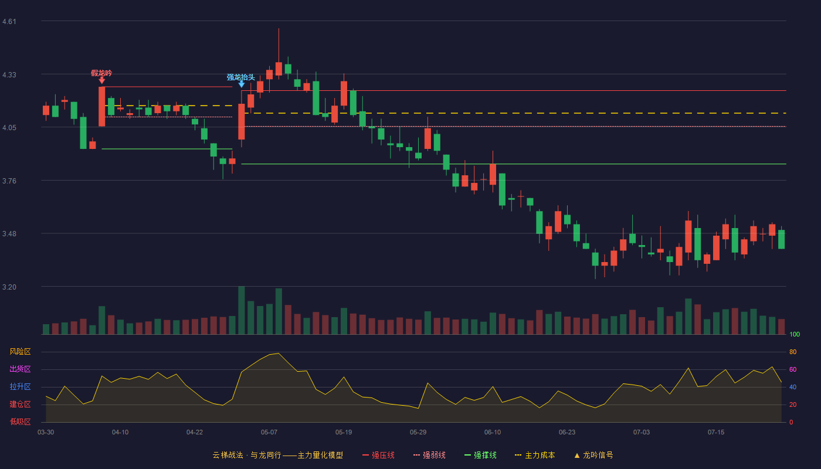821x469 pixels.
Task: Click the 100 indicator scale label
Action: pos(795,334)
